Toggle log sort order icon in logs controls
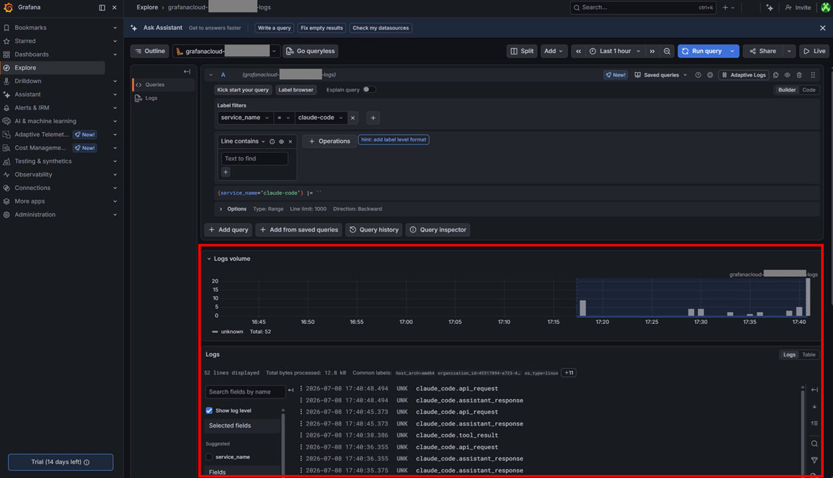Viewport: 833px width, 478px height. [814, 423]
